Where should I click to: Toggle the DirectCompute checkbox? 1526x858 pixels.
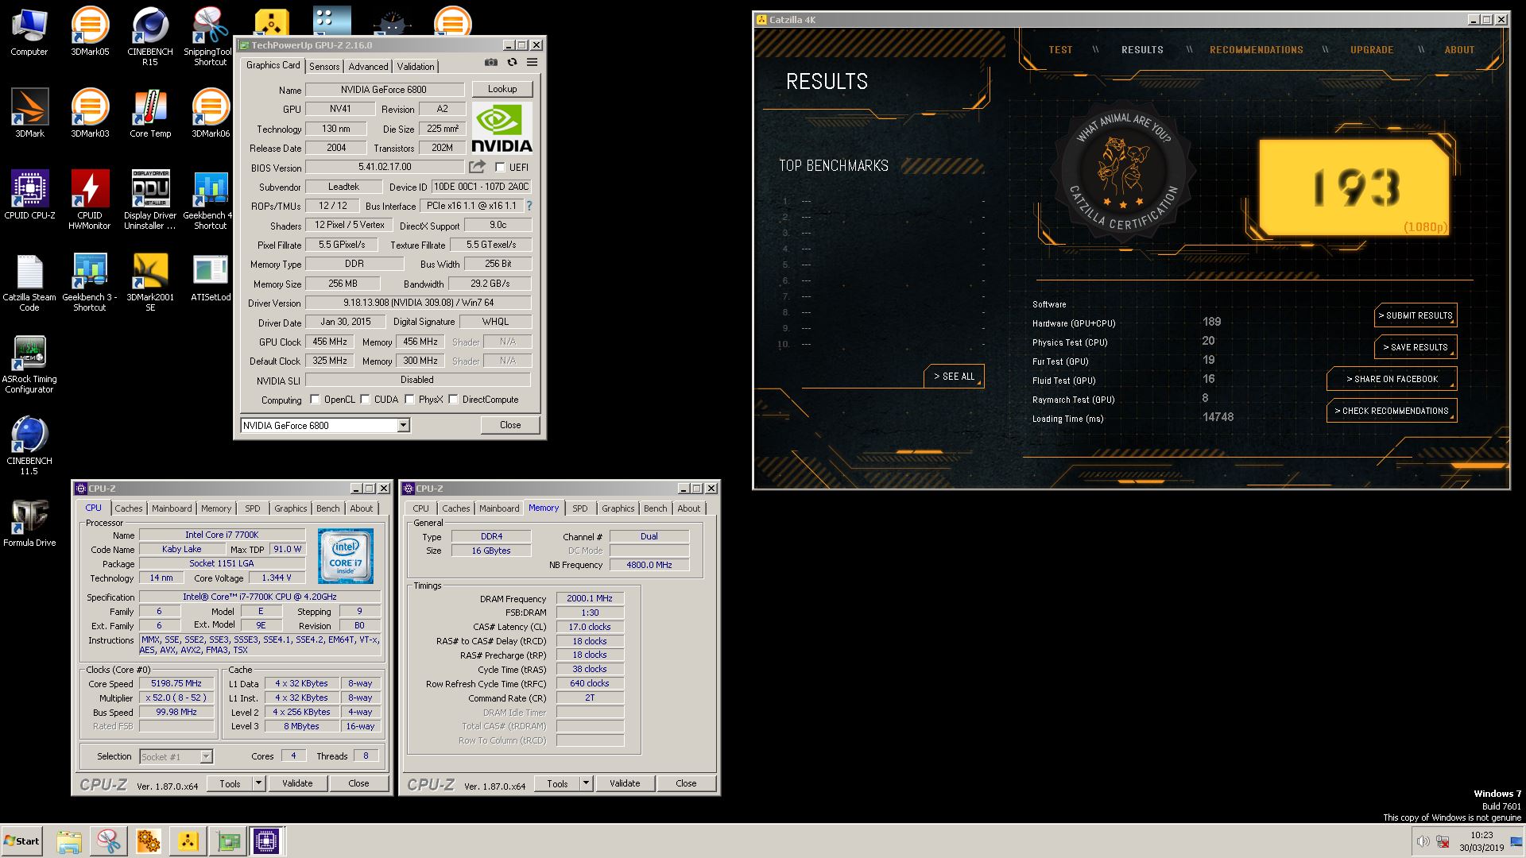pyautogui.click(x=453, y=400)
